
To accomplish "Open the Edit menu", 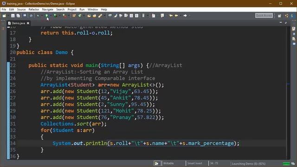I will tap(12, 9).
